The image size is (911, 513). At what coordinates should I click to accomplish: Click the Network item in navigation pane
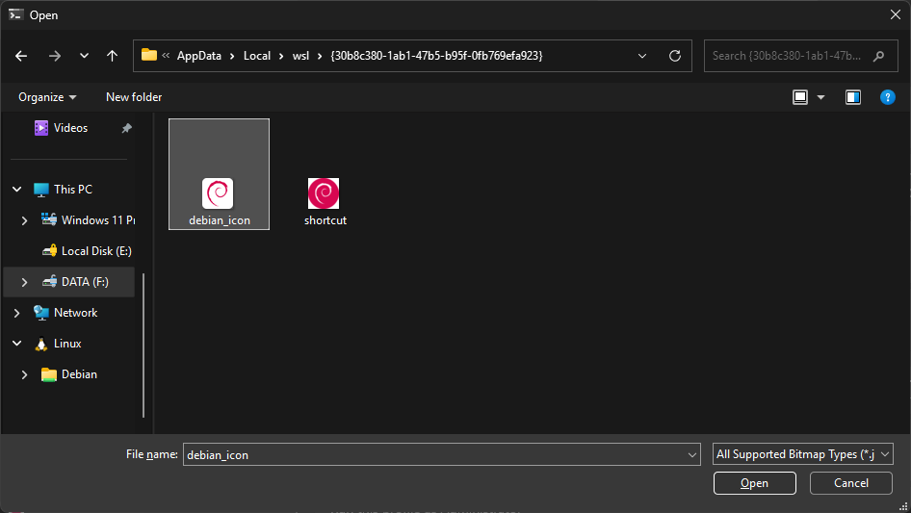(x=75, y=313)
